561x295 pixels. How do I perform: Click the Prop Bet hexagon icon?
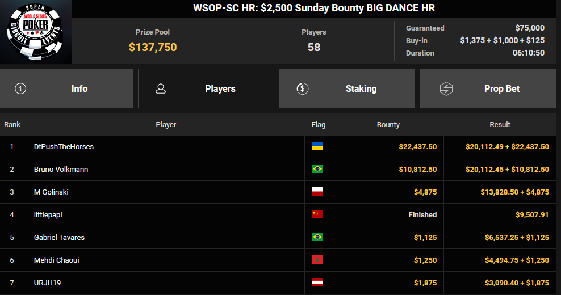click(x=446, y=88)
